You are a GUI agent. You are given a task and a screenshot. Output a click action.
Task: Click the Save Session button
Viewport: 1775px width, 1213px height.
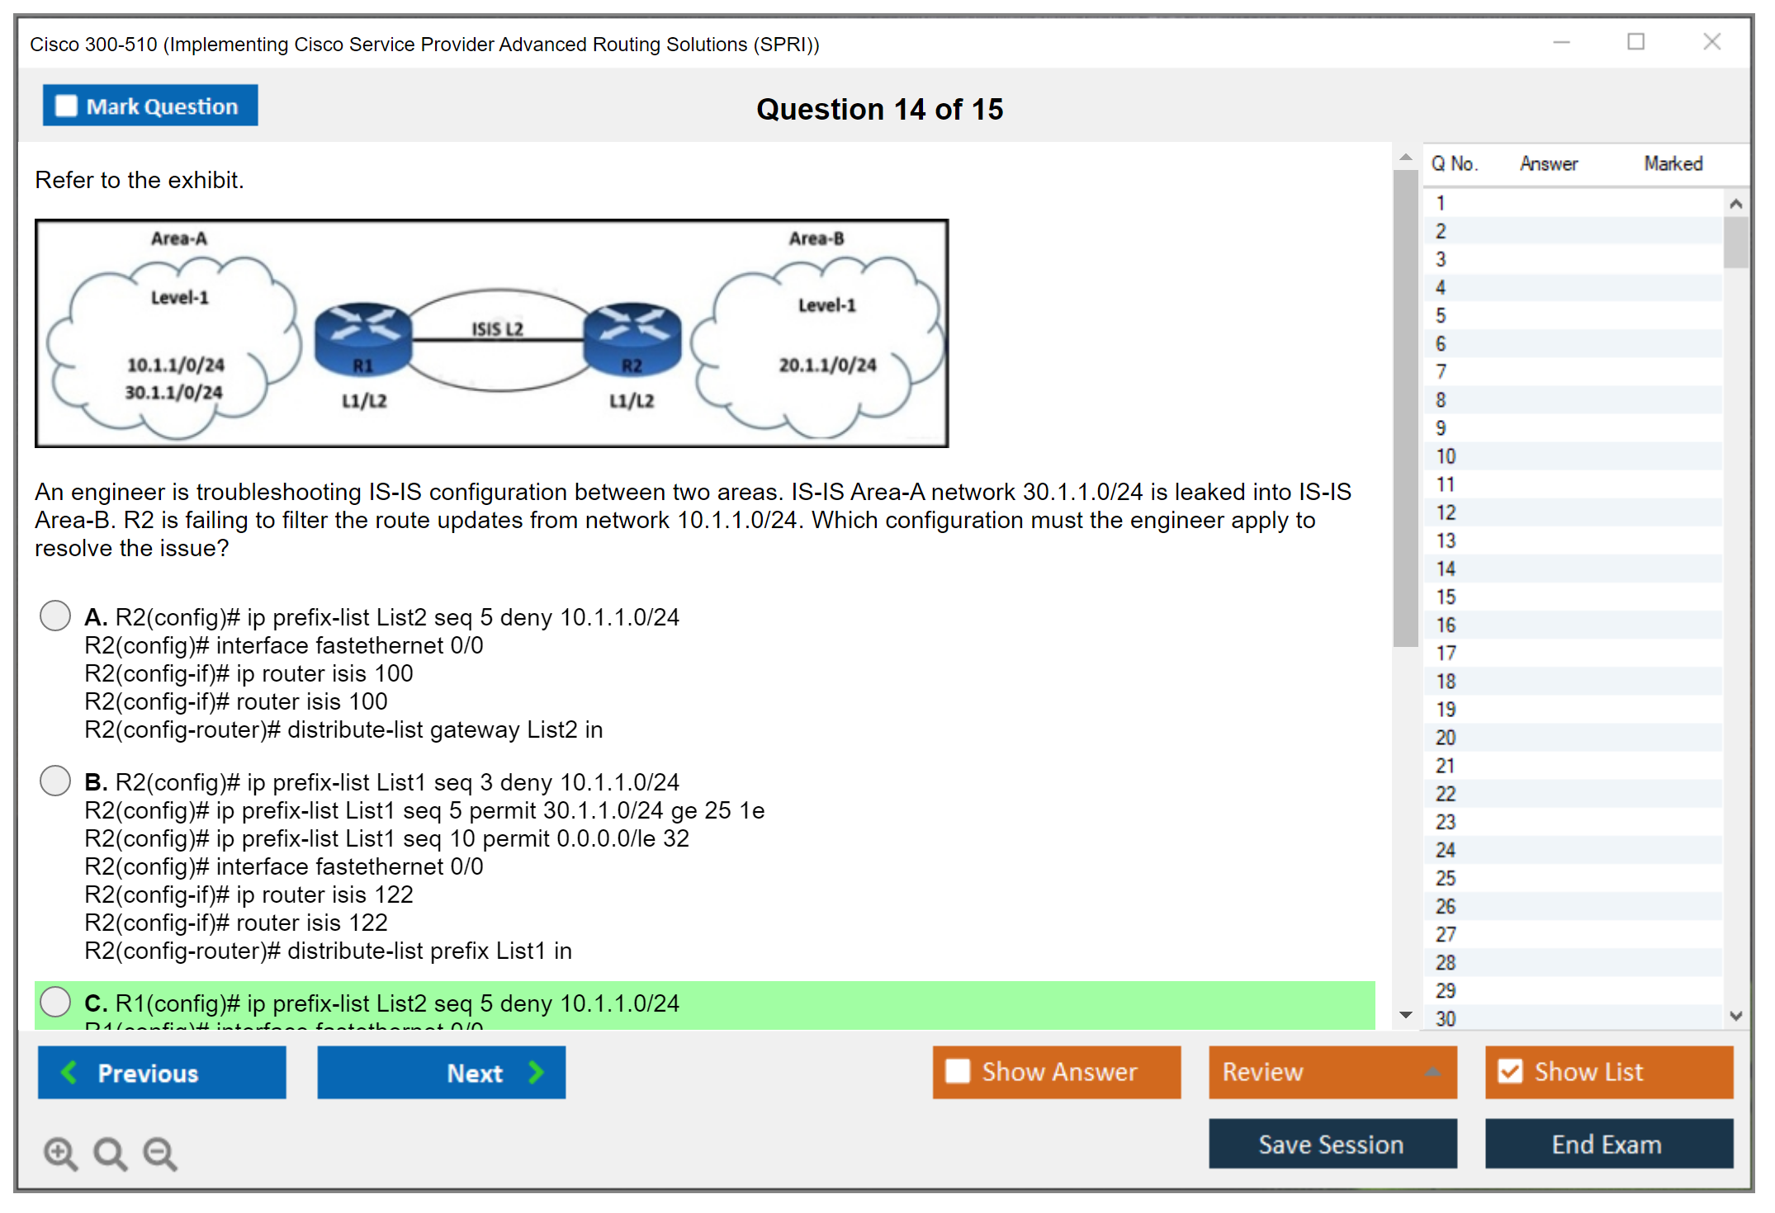1332,1144
